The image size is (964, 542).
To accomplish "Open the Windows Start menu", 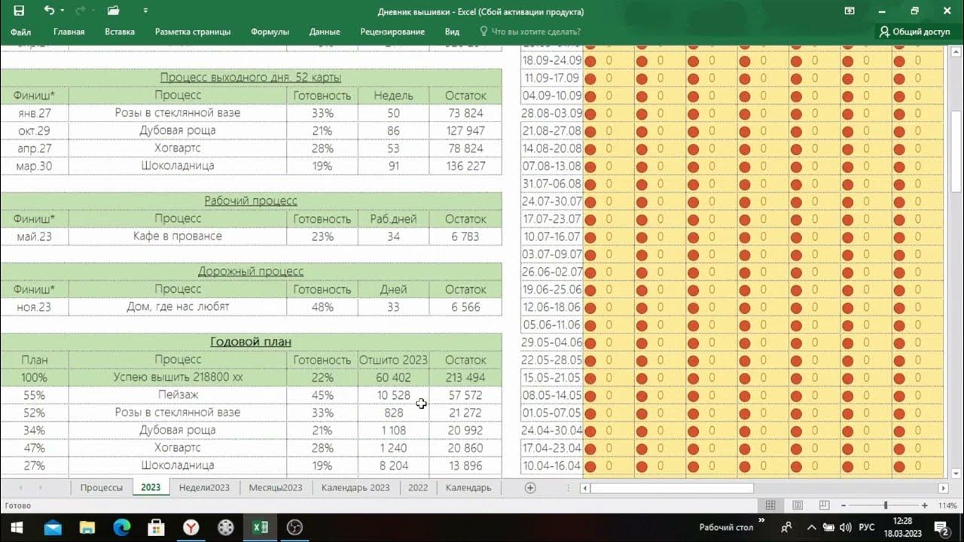I will click(x=17, y=527).
